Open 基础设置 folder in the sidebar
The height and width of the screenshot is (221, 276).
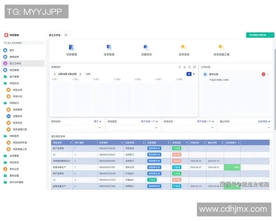click(x=11, y=175)
